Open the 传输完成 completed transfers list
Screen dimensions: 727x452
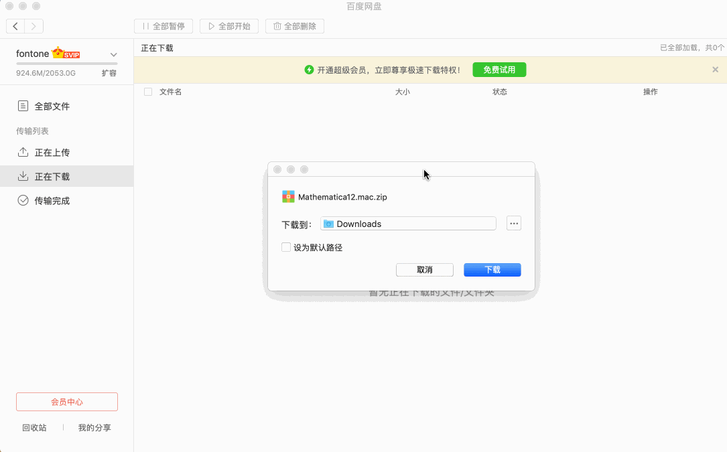[67, 201]
